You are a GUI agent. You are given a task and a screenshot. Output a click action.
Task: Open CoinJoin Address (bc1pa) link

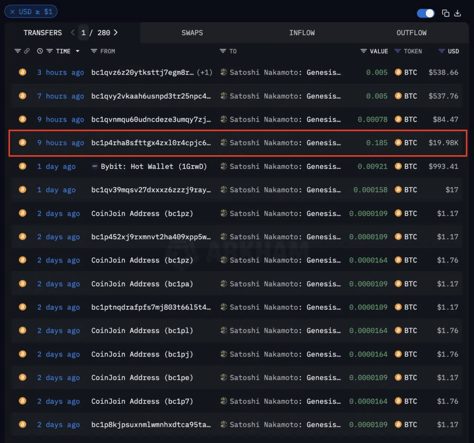pyautogui.click(x=142, y=284)
